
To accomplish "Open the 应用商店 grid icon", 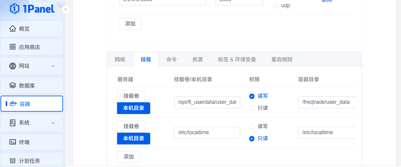I will 13,47.
